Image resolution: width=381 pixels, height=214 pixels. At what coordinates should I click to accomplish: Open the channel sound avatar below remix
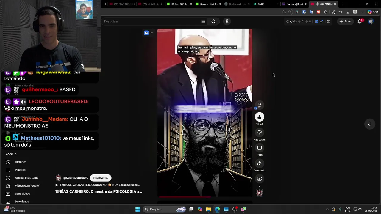tap(260, 193)
